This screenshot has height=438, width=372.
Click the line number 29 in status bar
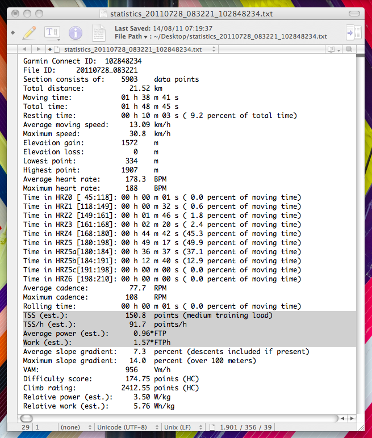tap(26, 427)
